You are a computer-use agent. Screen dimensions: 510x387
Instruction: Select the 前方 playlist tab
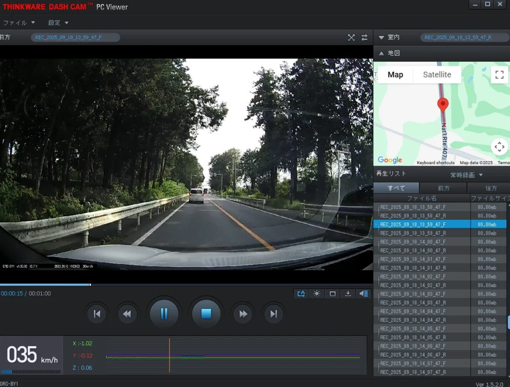point(443,188)
